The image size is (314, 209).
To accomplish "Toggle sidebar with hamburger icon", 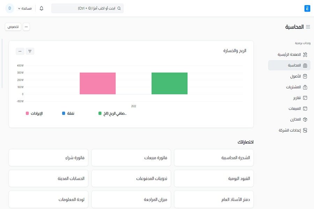I will 308,27.
